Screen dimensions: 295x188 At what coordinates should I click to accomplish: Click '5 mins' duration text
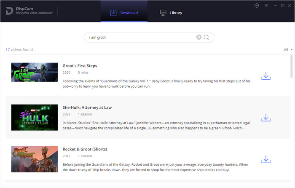(83, 73)
